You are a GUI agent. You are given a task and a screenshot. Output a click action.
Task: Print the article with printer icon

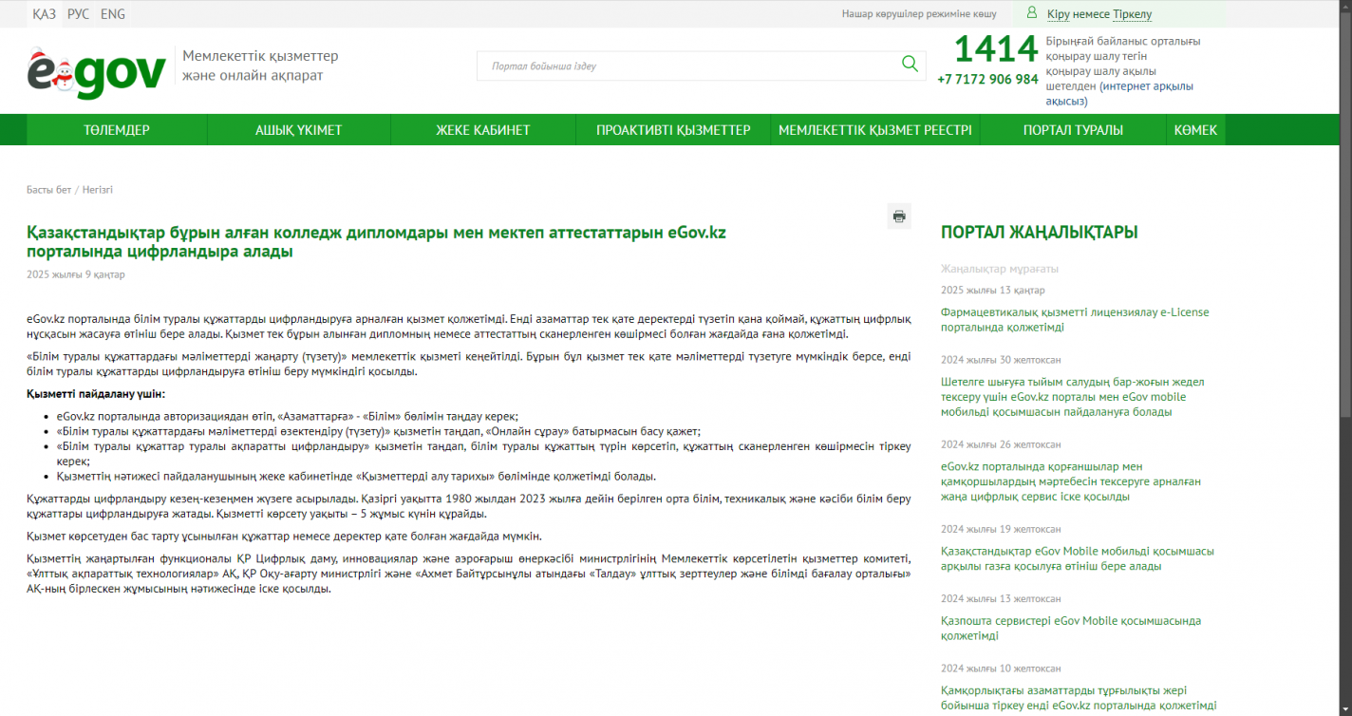(x=899, y=217)
